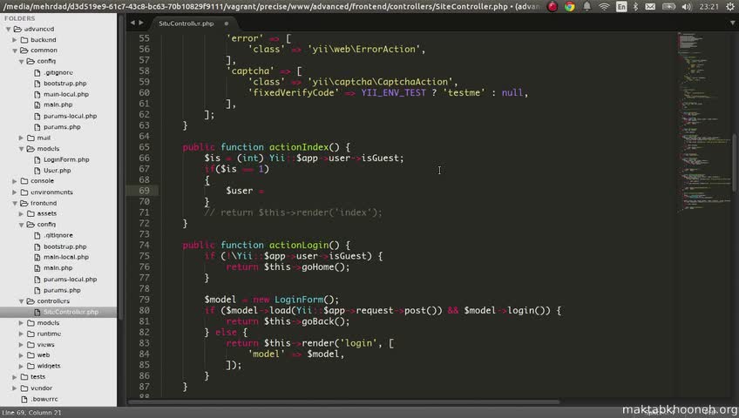Expand the backend folder
Screen dimensions: 739x418
coord(15,40)
